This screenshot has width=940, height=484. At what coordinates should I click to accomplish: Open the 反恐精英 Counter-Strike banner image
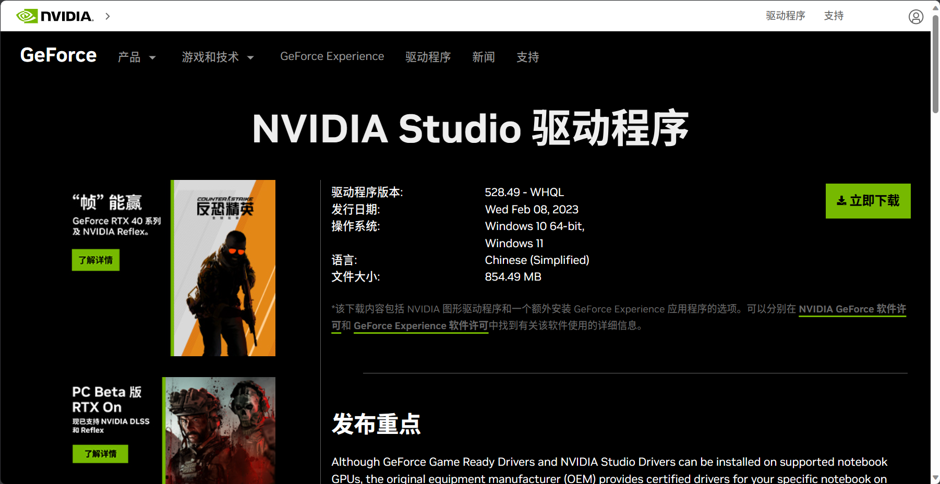pyautogui.click(x=223, y=268)
